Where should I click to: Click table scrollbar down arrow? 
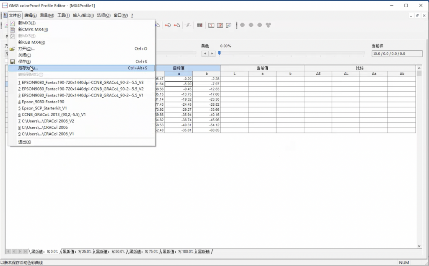pos(419,246)
